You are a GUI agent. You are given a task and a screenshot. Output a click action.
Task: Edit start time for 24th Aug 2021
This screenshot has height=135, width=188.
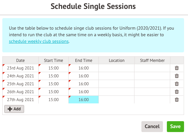pos(54,76)
